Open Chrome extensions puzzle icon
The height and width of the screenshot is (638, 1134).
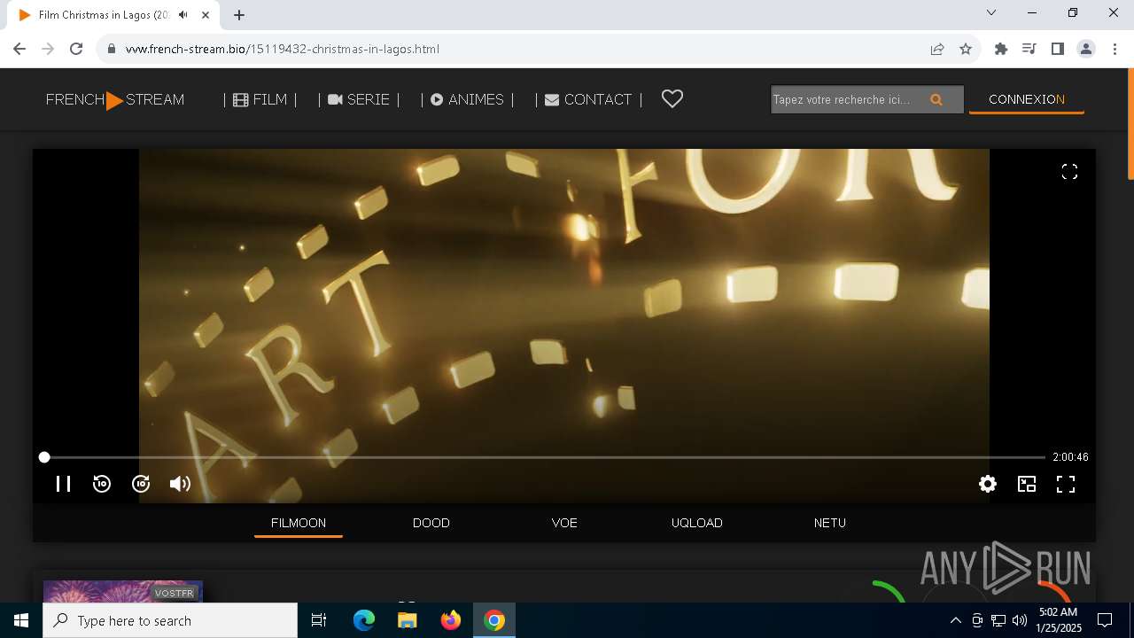click(1001, 49)
